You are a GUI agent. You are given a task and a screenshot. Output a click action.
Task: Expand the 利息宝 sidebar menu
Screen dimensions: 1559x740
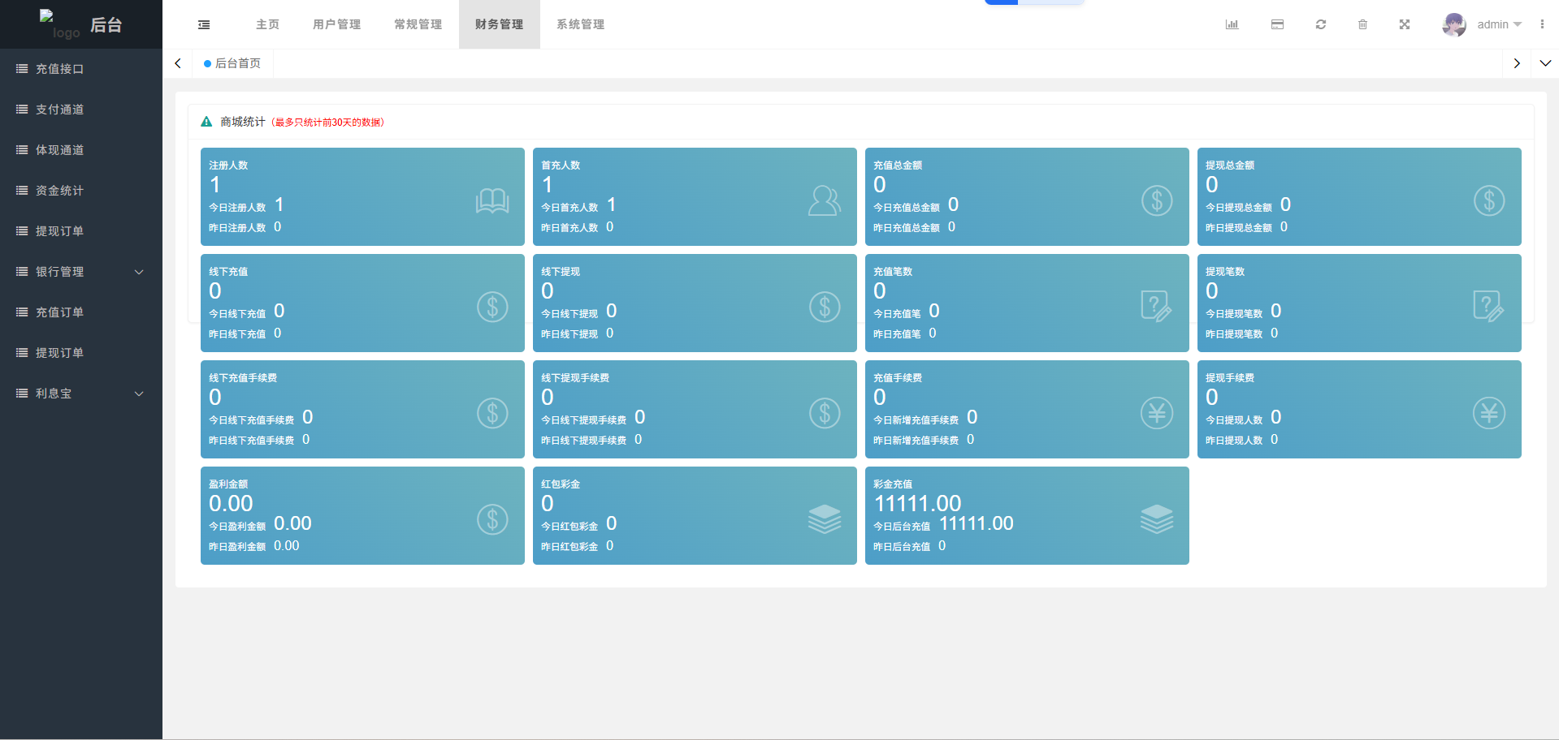click(x=81, y=394)
